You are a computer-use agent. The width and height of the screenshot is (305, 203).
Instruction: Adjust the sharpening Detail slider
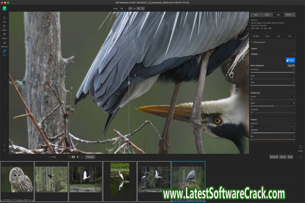tap(273, 106)
